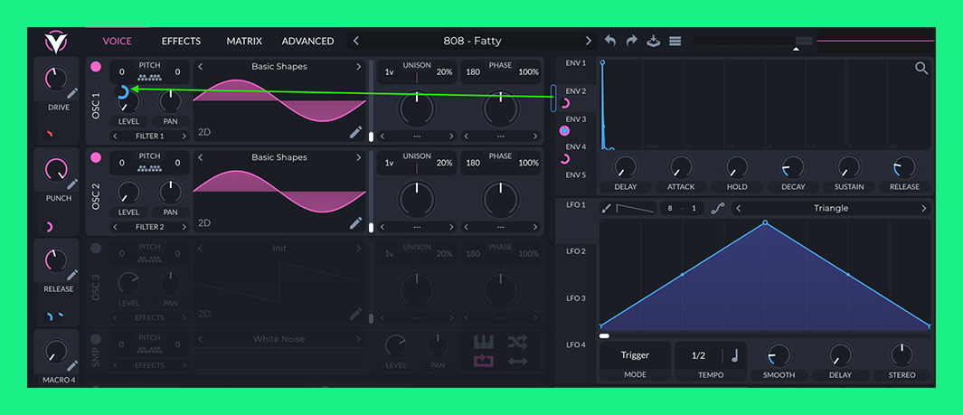
Task: Click the undo arrow icon
Action: click(610, 42)
